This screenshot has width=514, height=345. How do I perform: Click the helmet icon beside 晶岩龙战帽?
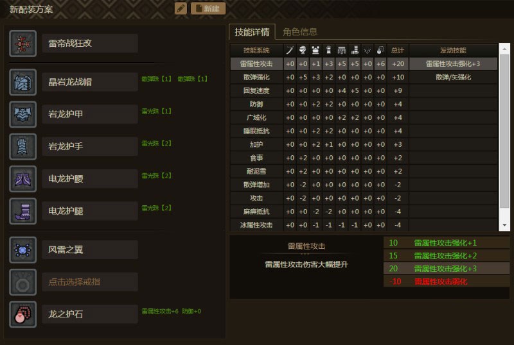tap(22, 82)
